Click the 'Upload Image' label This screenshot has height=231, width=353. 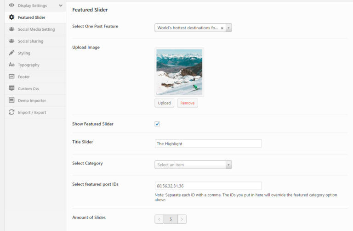click(86, 47)
